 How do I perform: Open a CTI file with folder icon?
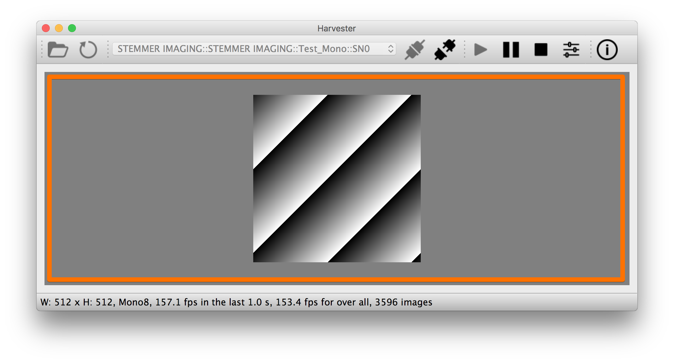tap(58, 50)
